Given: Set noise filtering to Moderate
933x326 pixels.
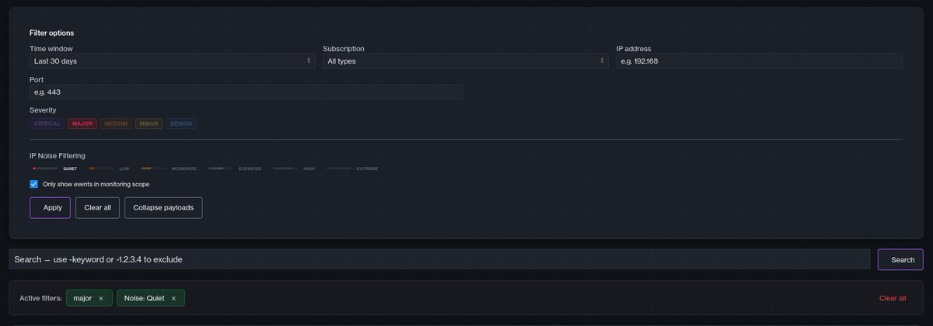Looking at the screenshot, I should (x=169, y=168).
